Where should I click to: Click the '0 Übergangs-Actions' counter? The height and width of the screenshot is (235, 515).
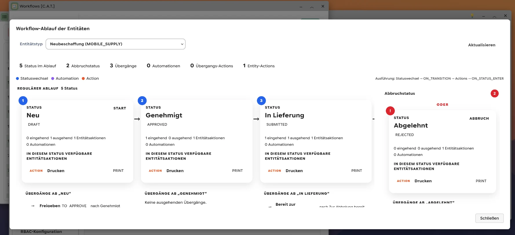211,66
